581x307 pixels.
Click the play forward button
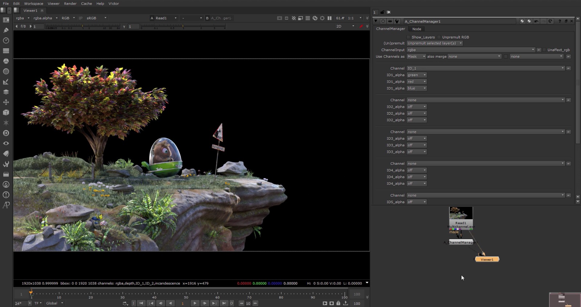coord(195,303)
